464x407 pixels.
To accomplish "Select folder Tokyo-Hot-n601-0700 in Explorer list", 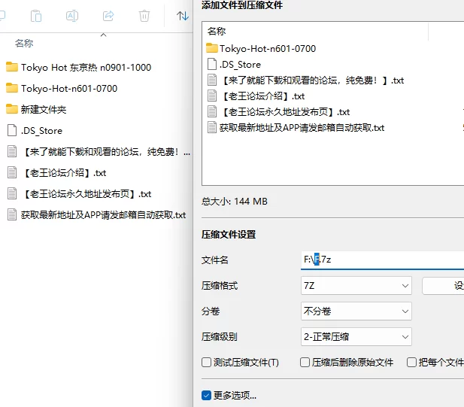I will 62,89.
